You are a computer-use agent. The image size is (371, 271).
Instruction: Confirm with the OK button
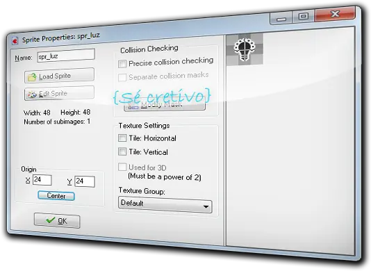57,220
